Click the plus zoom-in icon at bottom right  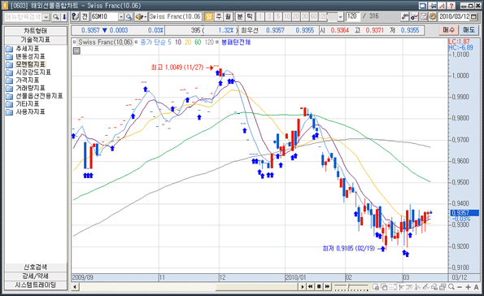point(468,287)
